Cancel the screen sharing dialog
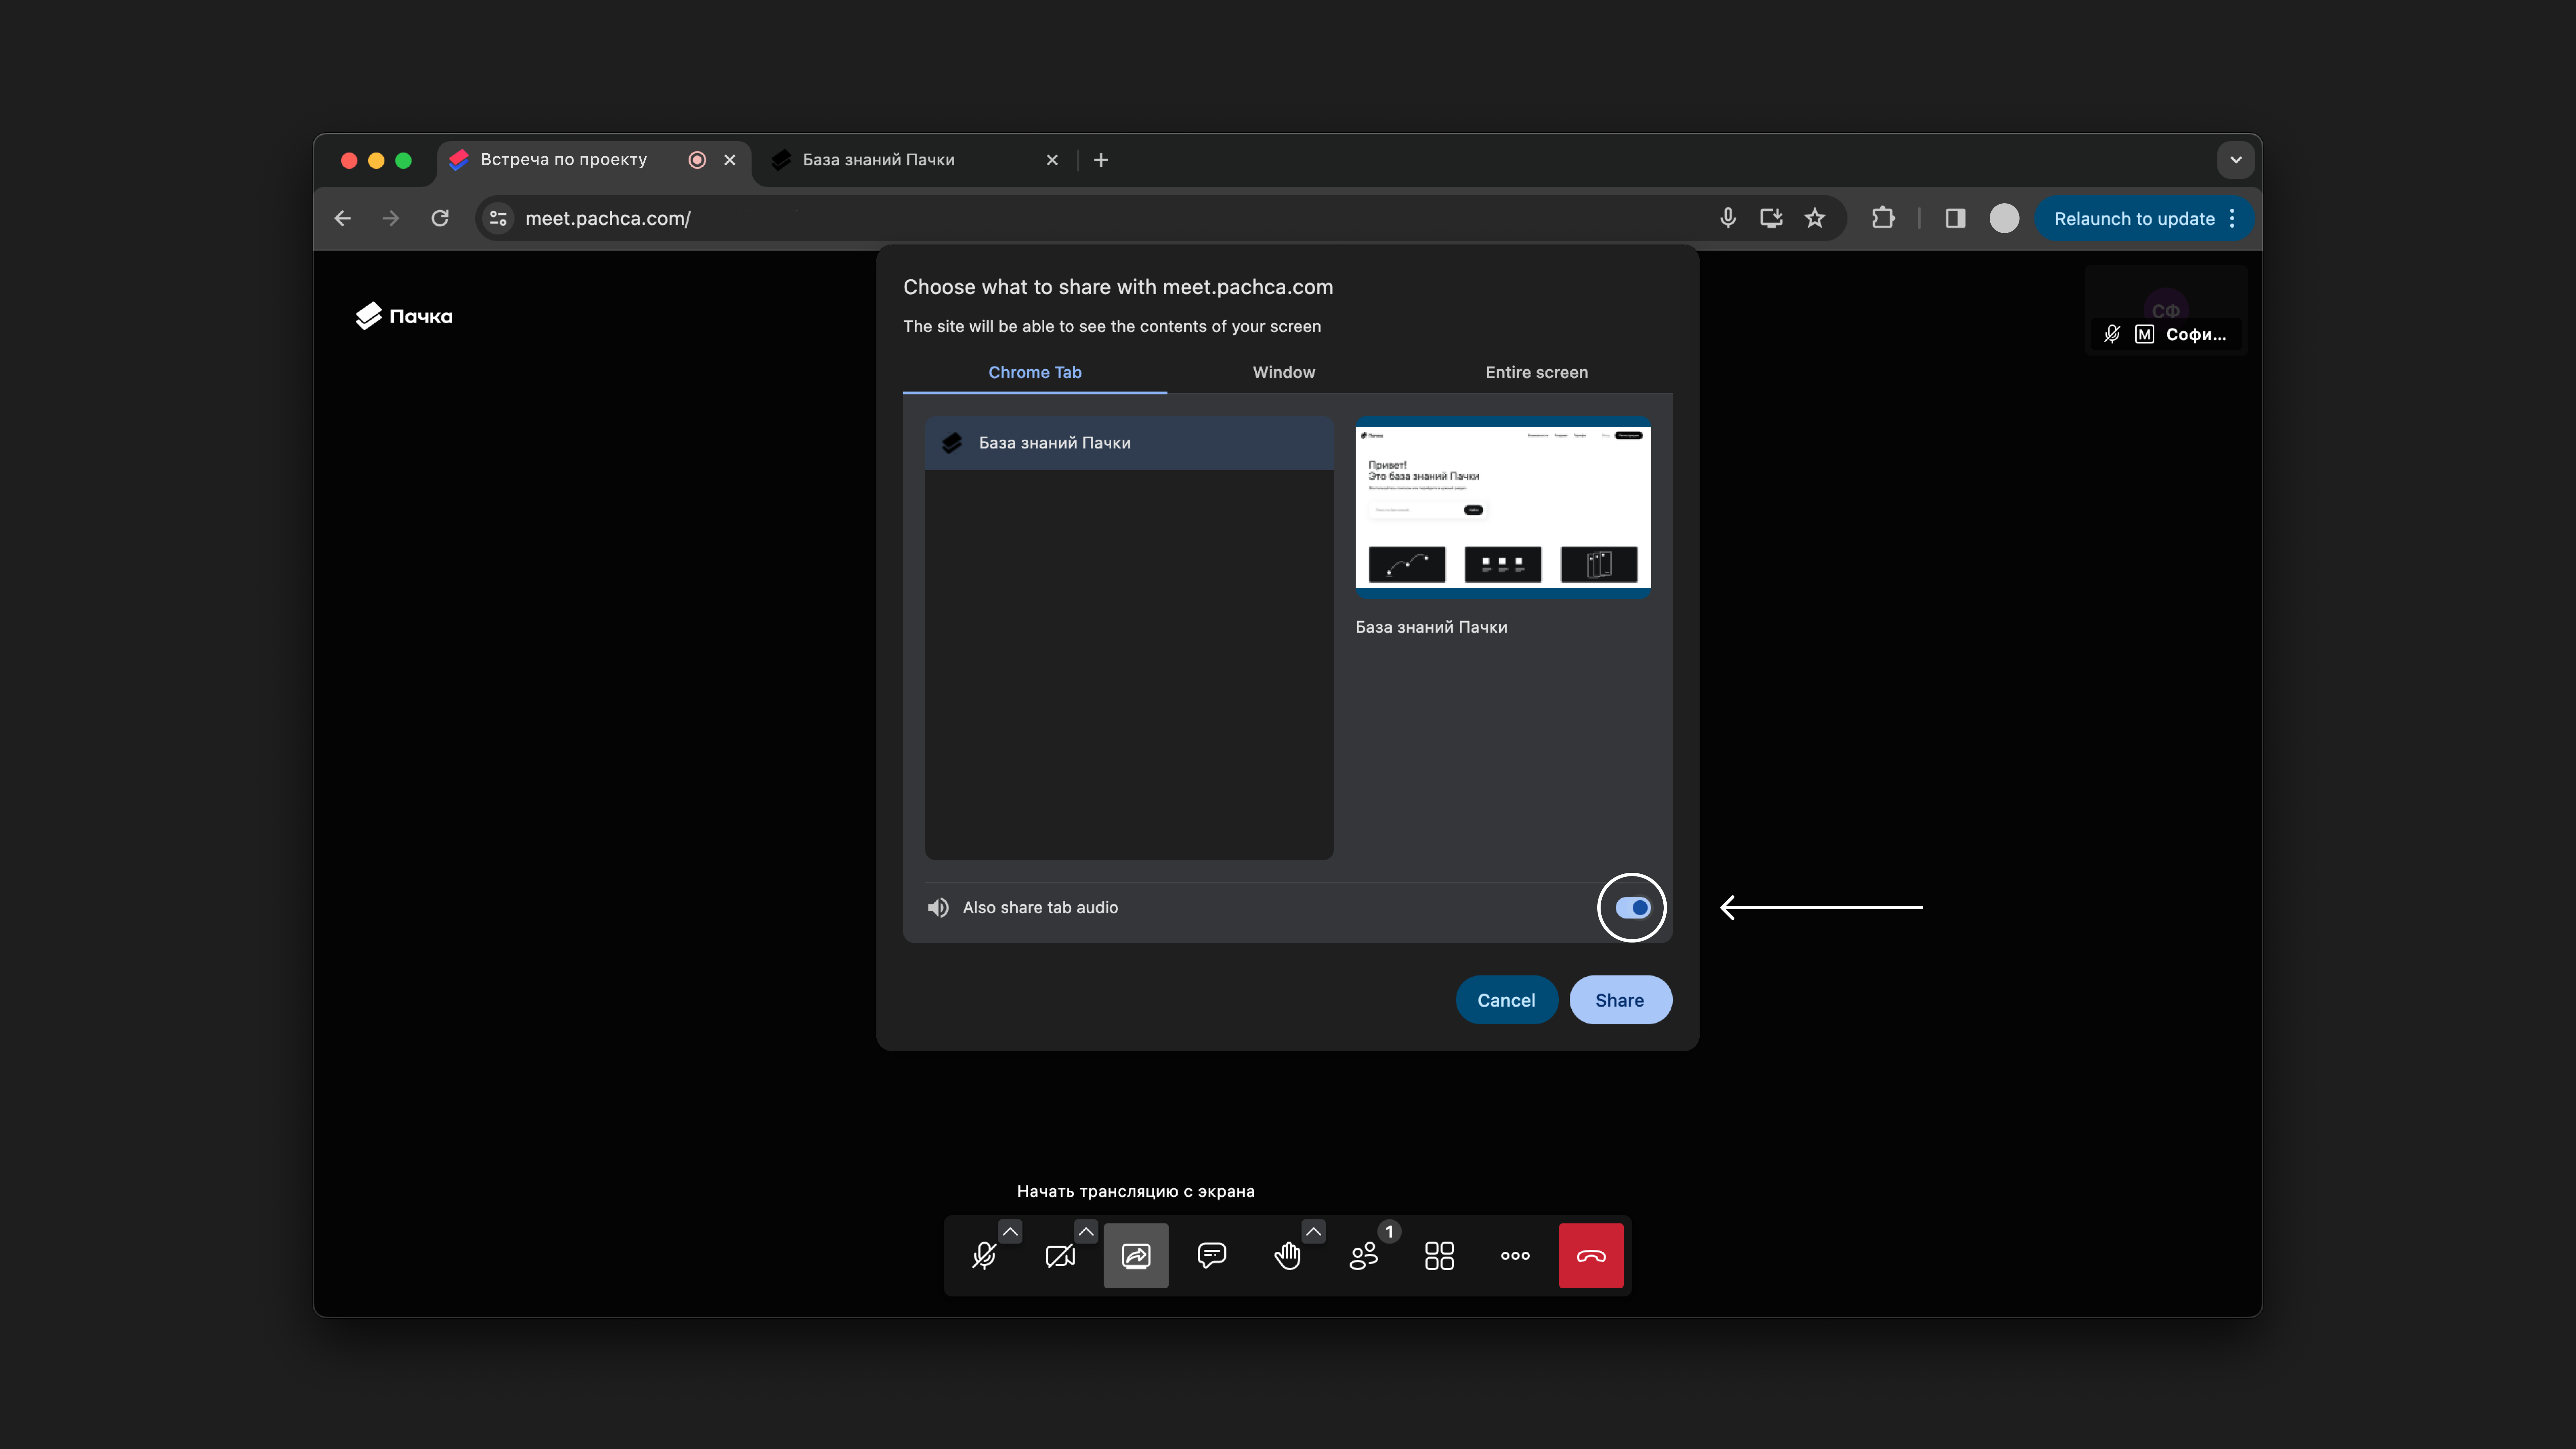 click(x=1506, y=1000)
